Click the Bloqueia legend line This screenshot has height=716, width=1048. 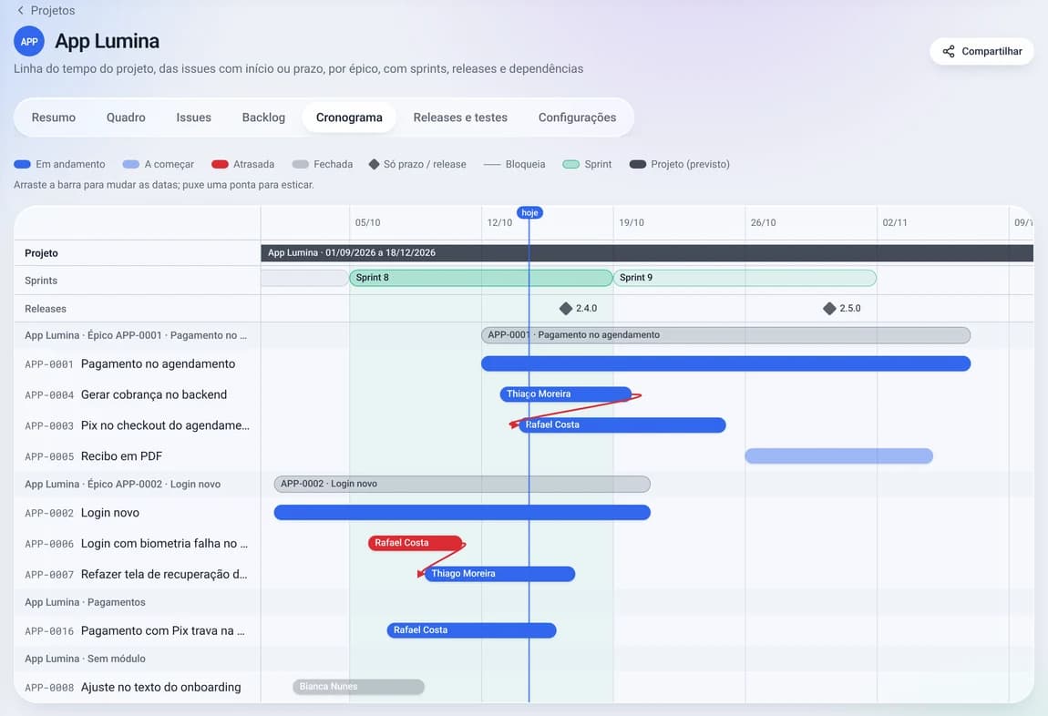point(492,164)
